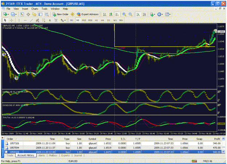The image size is (227, 164).
Task: Open the Navigator window with the star-folder icon
Action: [34, 14]
